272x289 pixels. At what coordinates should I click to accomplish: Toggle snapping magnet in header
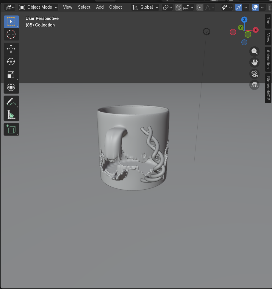pyautogui.click(x=179, y=7)
